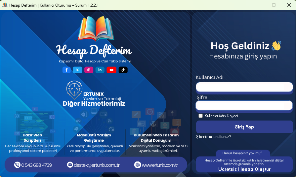Image resolution: width=296 pixels, height=177 pixels.
Task: Open the TikTok social icon
Action: (123, 70)
